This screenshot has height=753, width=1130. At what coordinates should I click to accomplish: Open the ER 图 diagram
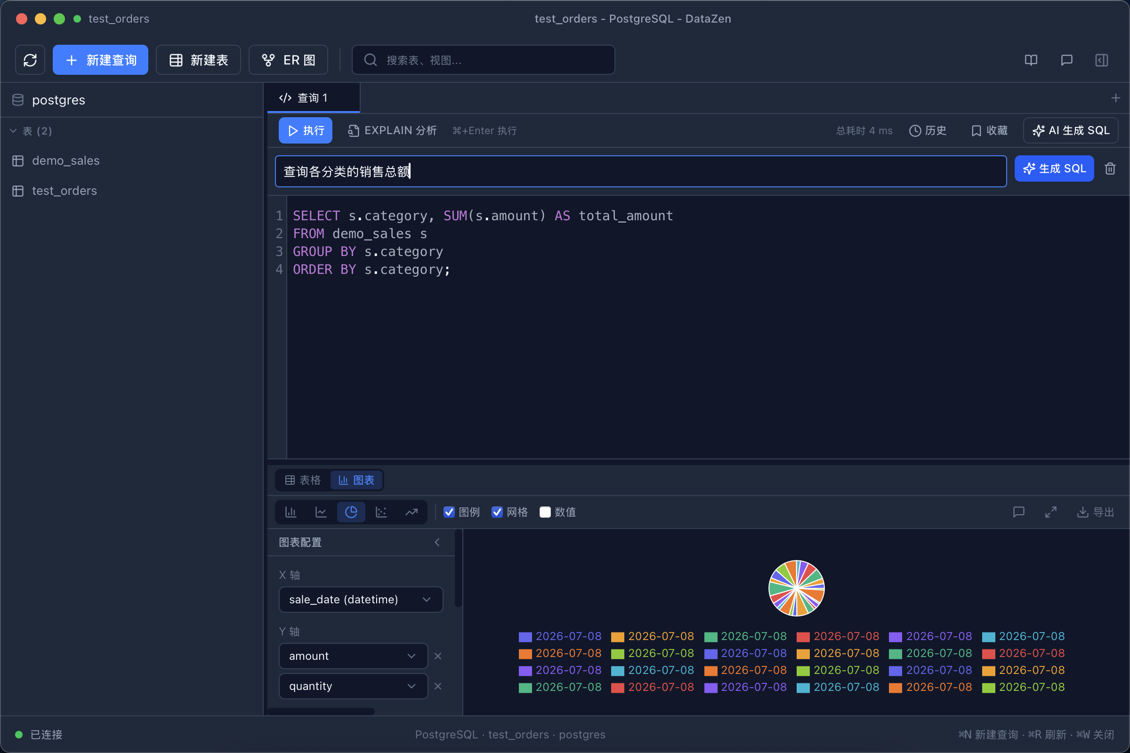[288, 60]
